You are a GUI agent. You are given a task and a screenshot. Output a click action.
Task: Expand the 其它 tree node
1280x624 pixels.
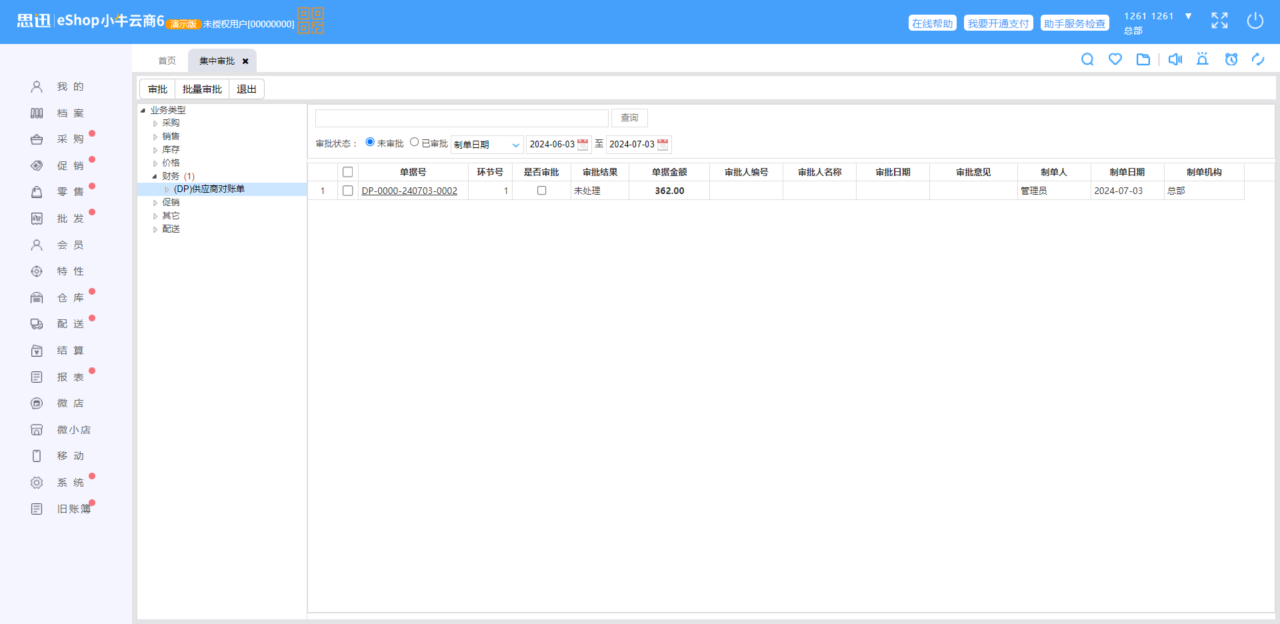(x=155, y=216)
